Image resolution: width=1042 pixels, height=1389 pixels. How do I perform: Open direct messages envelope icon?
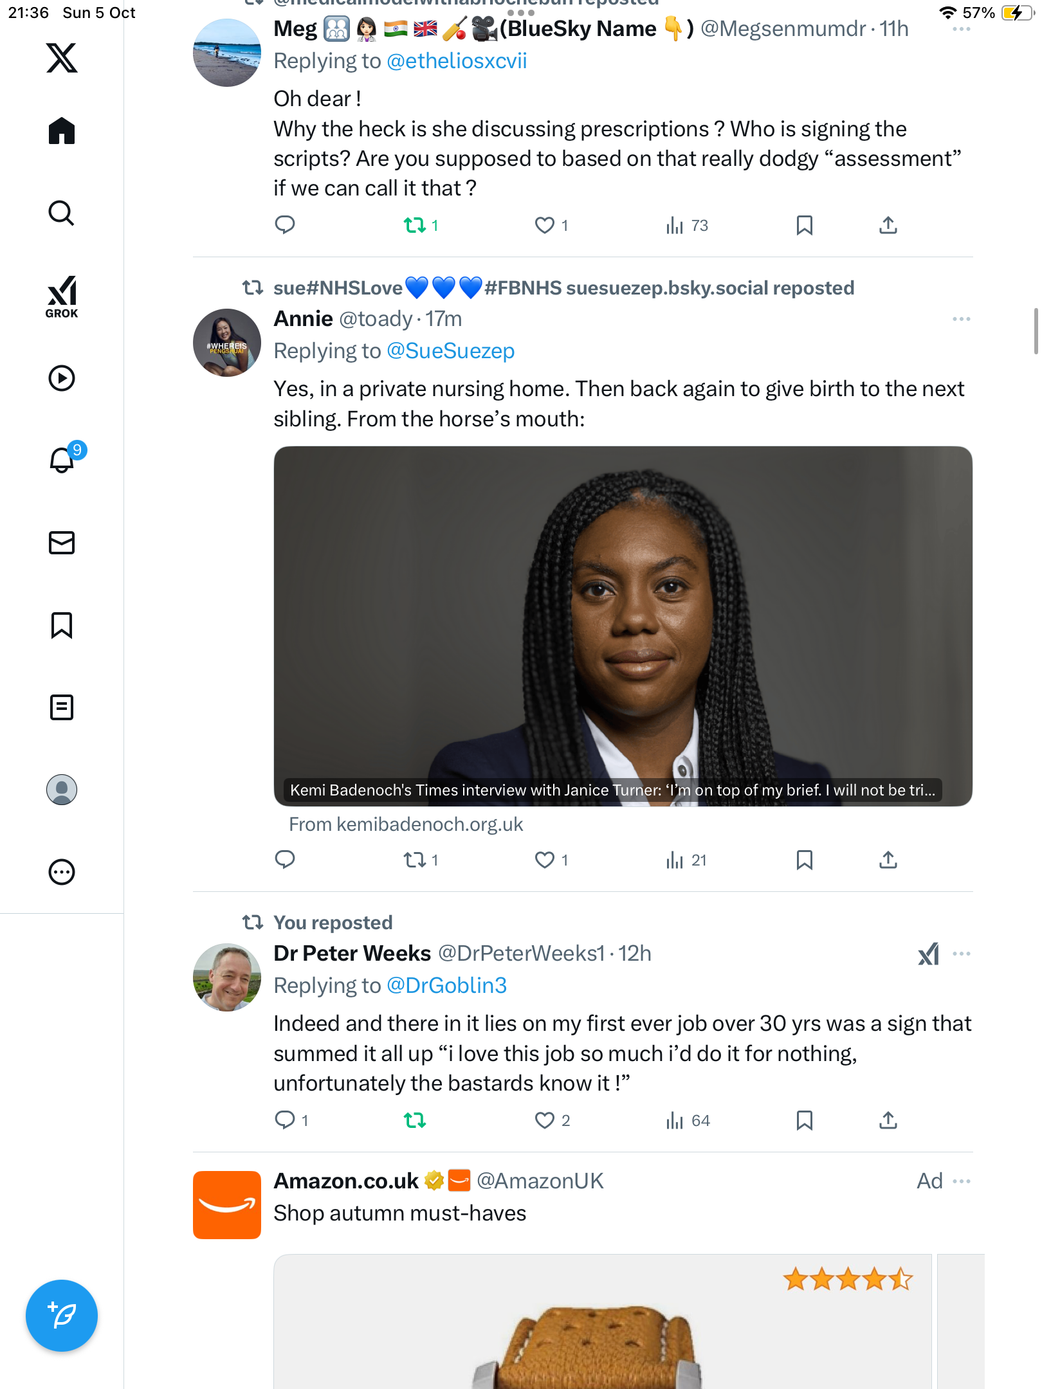pyautogui.click(x=62, y=543)
